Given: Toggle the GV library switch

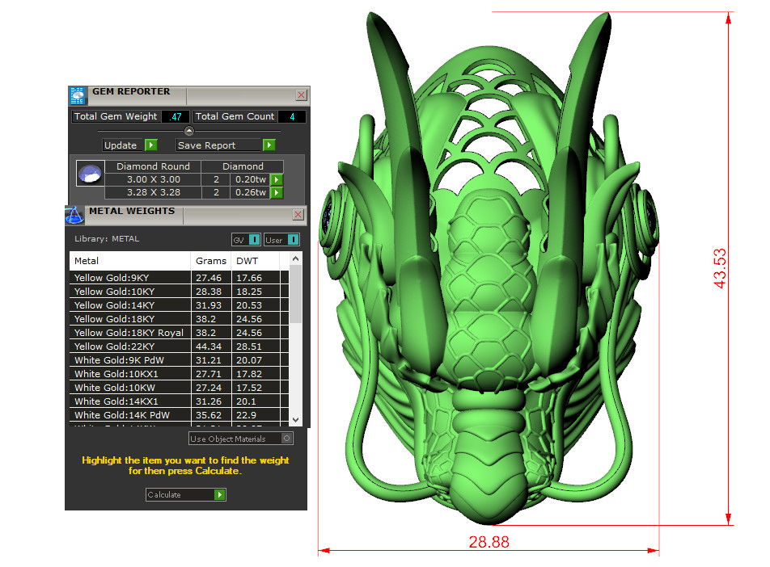Looking at the screenshot, I should pos(254,240).
